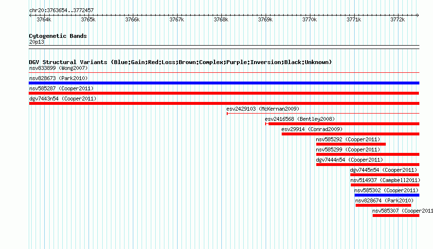Select the nsv514937 red loss bar
The height and width of the screenshot is (249, 433).
pyautogui.click(x=385, y=185)
